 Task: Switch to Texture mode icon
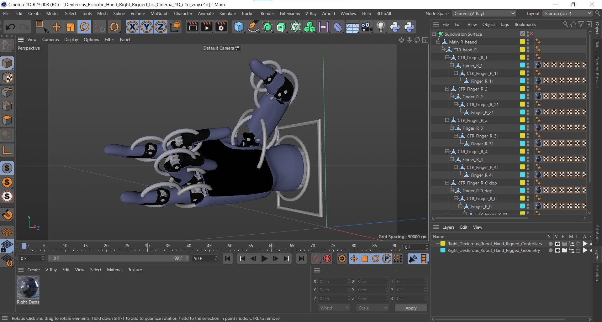(7, 77)
